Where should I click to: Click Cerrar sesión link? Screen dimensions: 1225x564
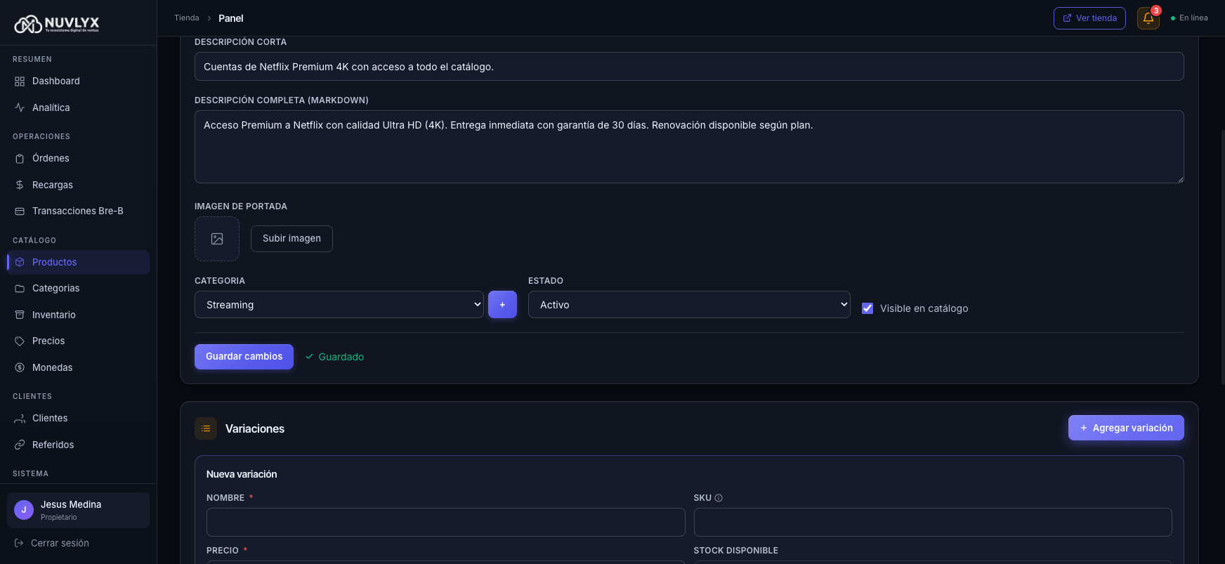click(52, 543)
